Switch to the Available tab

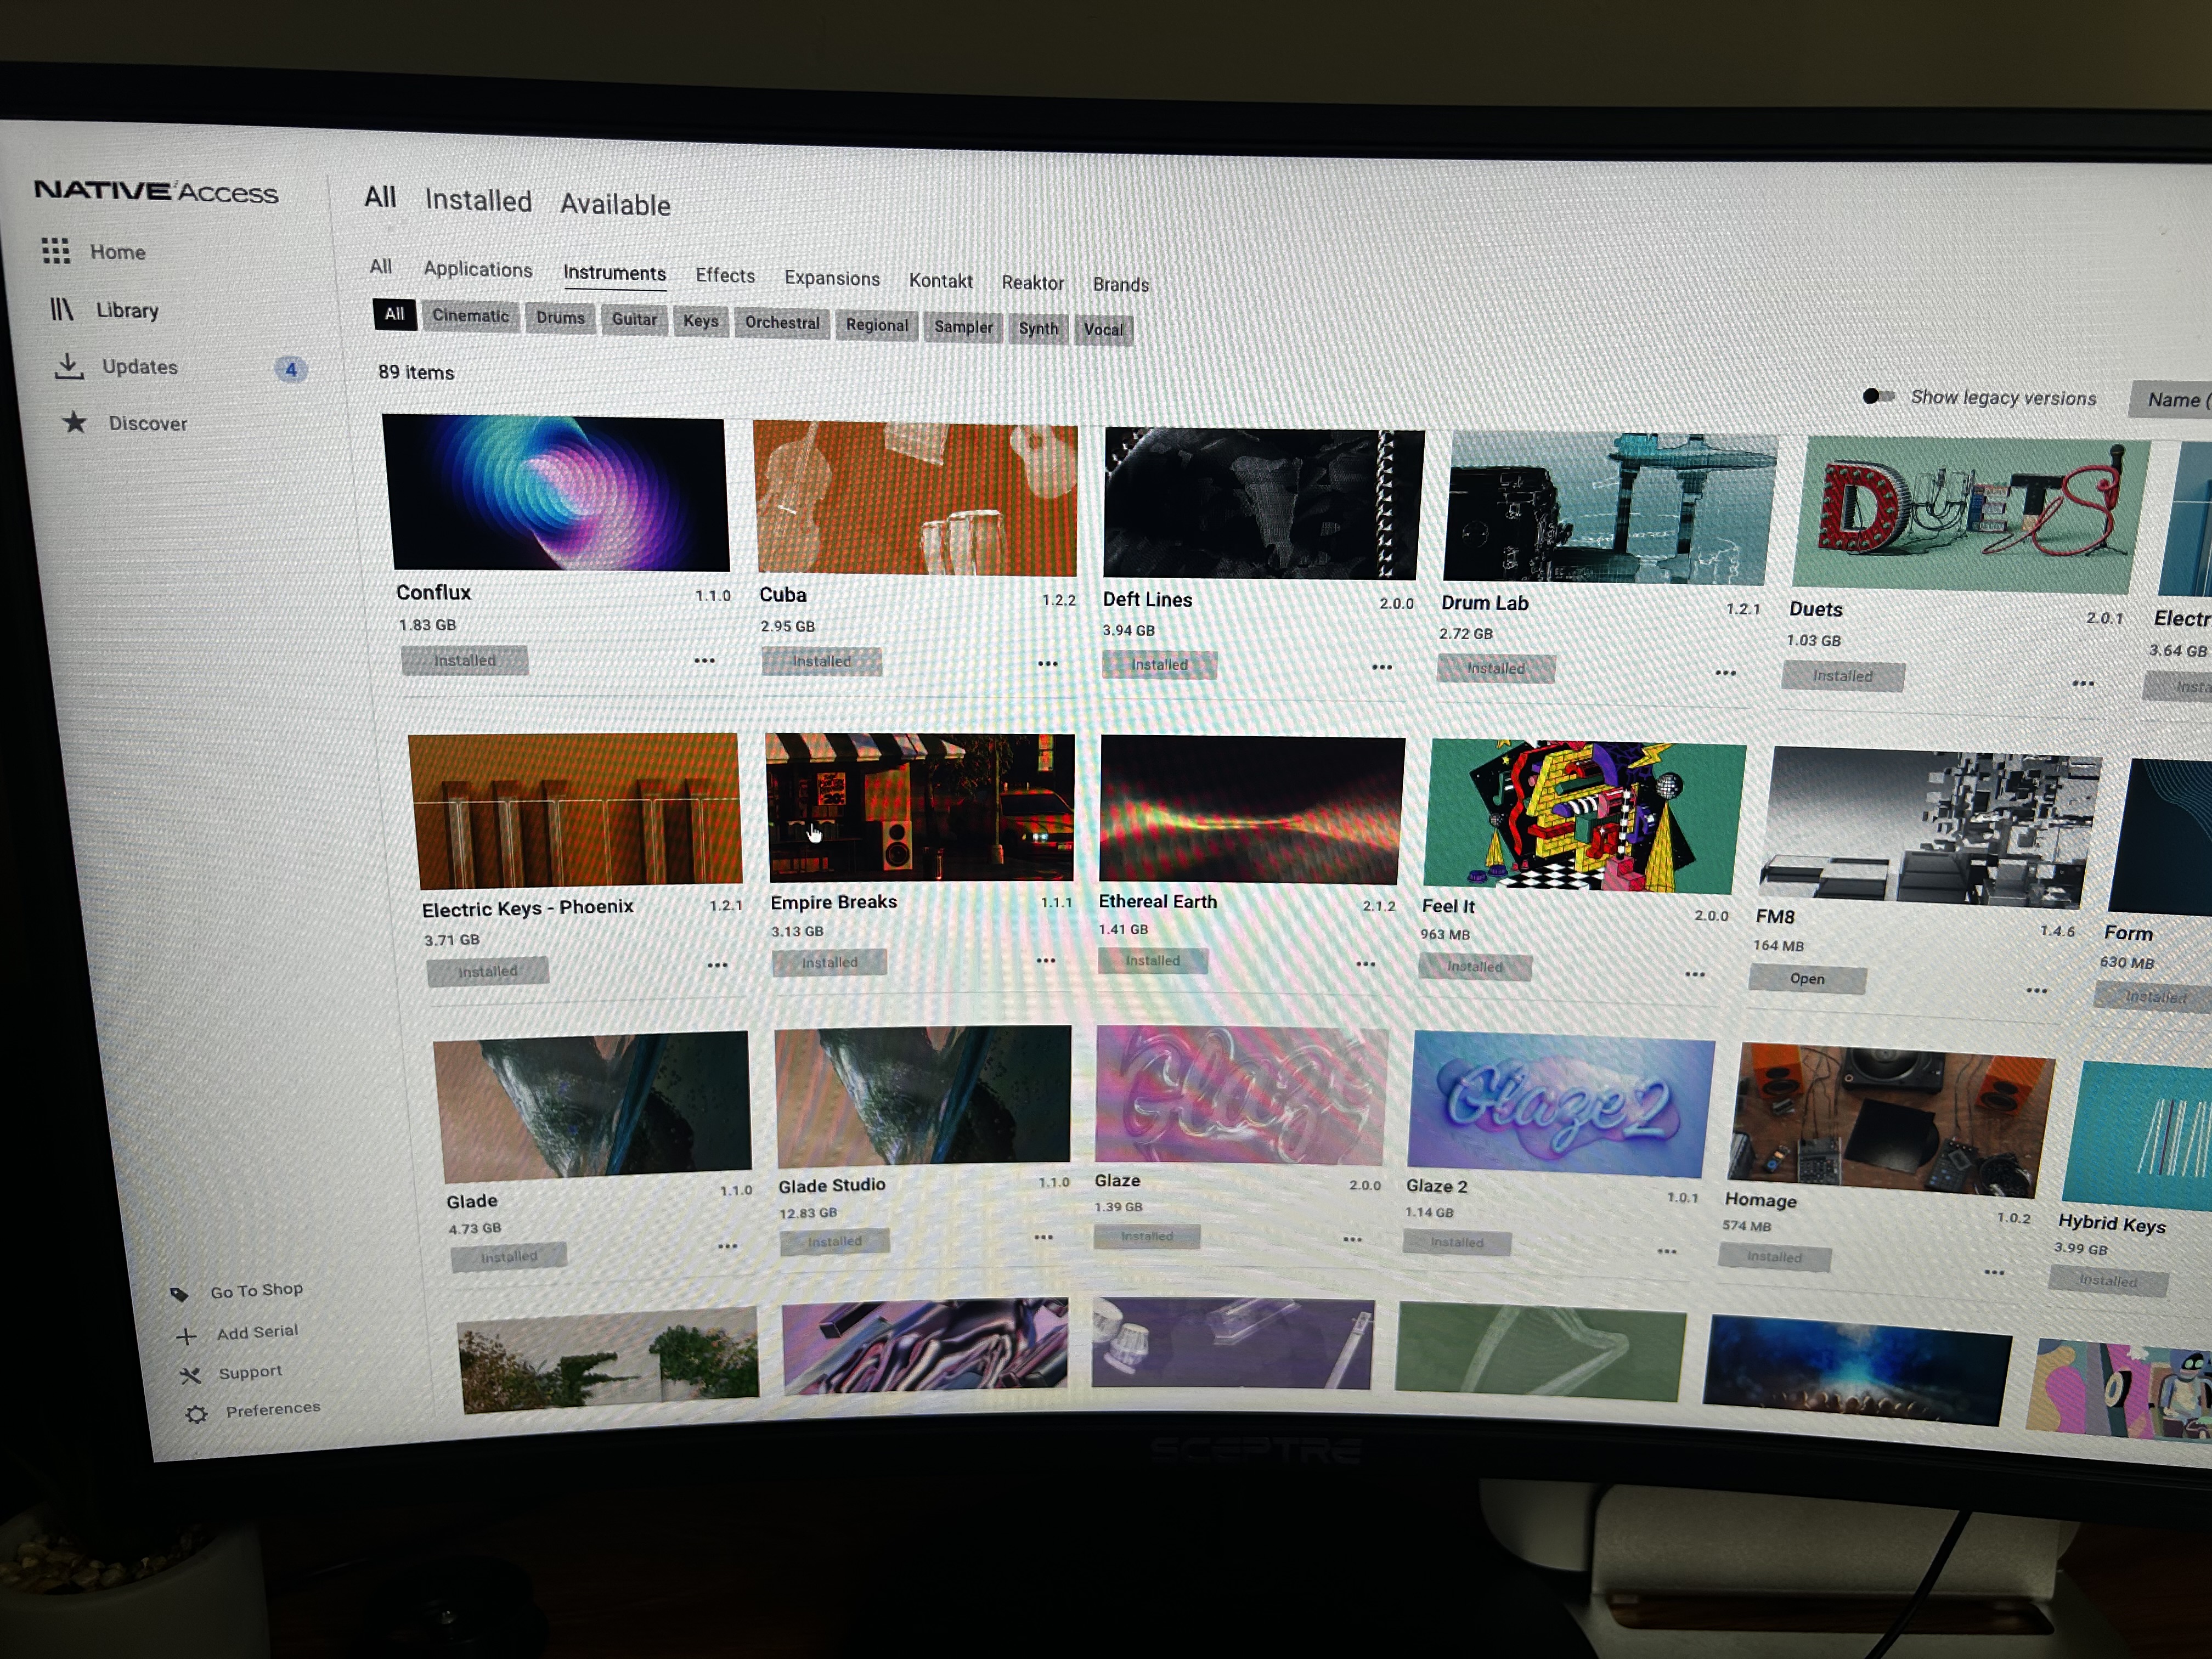click(x=615, y=204)
